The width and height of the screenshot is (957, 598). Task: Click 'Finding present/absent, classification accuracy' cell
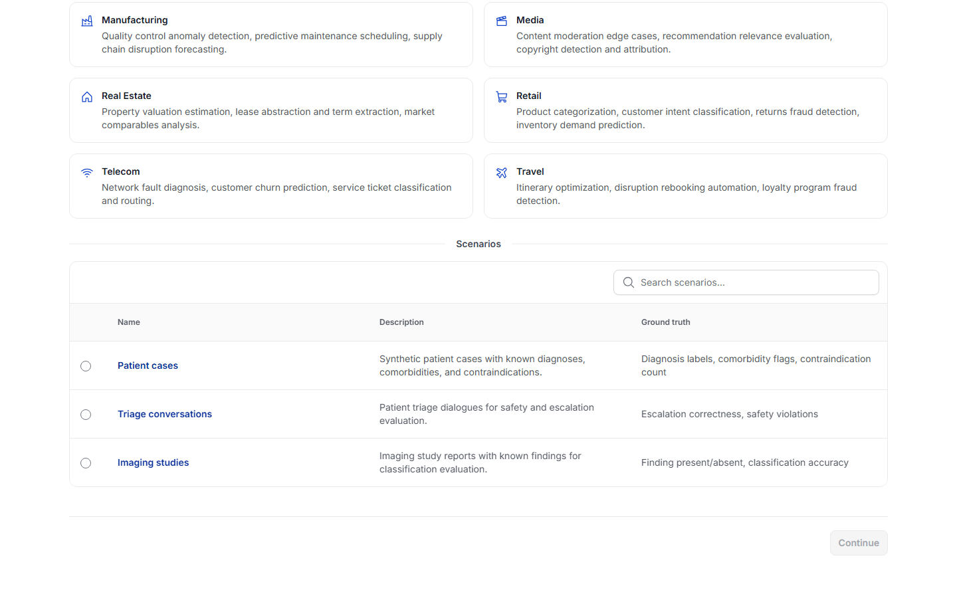(x=745, y=462)
